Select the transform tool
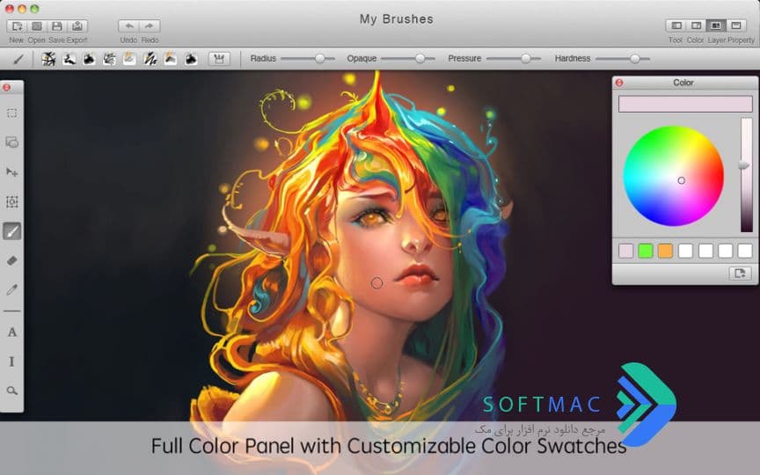The height and width of the screenshot is (475, 760). pyautogui.click(x=12, y=201)
